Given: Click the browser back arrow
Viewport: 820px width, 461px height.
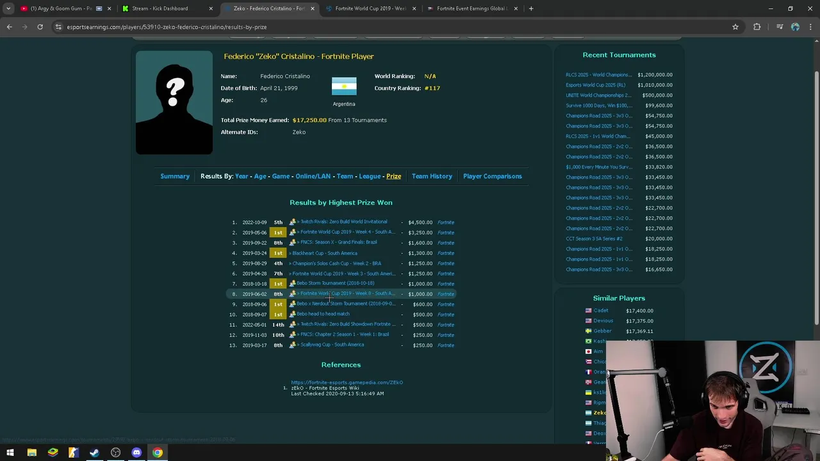Looking at the screenshot, I should [x=9, y=27].
